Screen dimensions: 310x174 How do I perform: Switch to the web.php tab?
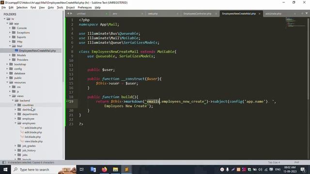pos(153,14)
